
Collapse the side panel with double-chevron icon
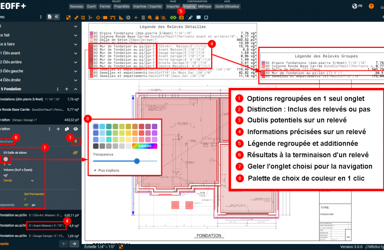[56, 17]
